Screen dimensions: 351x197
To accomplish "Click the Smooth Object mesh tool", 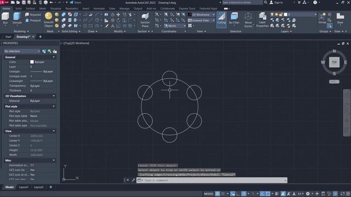I will coord(48,20).
